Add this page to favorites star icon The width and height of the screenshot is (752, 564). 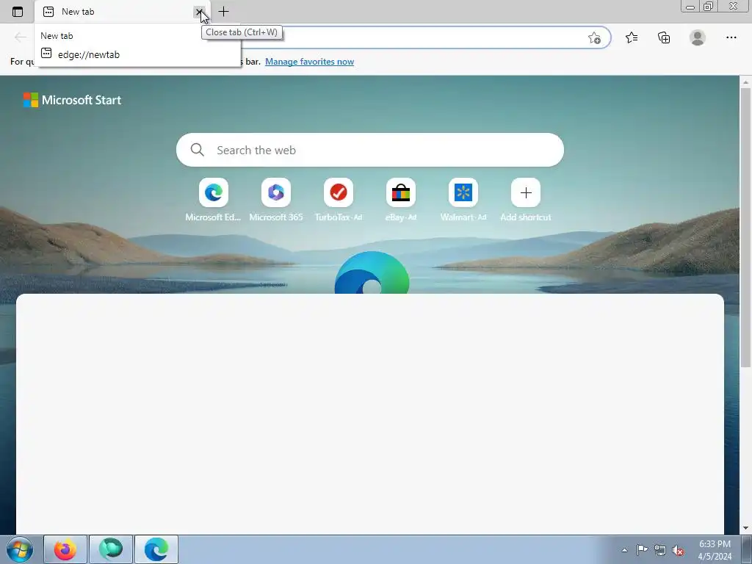594,38
